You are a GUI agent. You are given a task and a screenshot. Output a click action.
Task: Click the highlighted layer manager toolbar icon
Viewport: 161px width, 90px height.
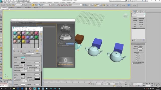point(95,5)
